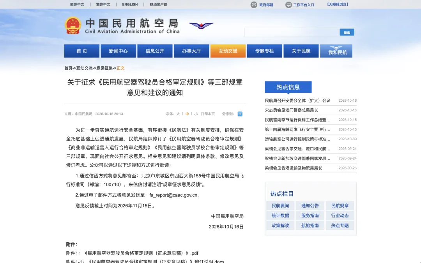
Task: Open news 梁楠会见塞舌尔交通、港口和民航
Action: click(x=297, y=149)
